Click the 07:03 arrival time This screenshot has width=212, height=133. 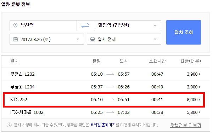point(124,112)
